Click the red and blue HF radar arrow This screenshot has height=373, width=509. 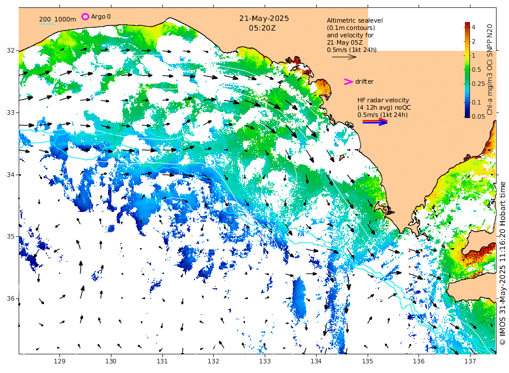point(375,122)
